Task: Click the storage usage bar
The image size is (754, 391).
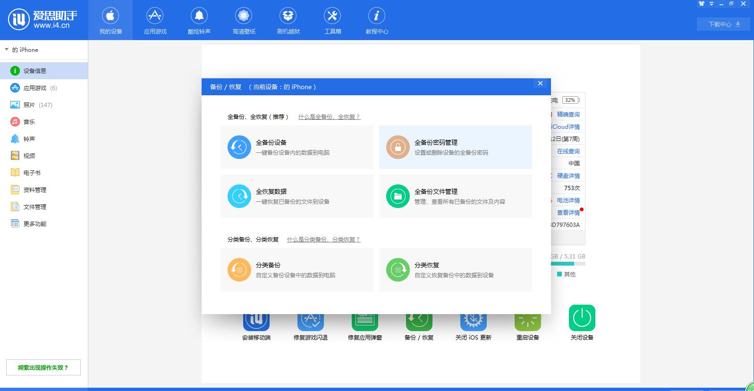Action: click(568, 264)
